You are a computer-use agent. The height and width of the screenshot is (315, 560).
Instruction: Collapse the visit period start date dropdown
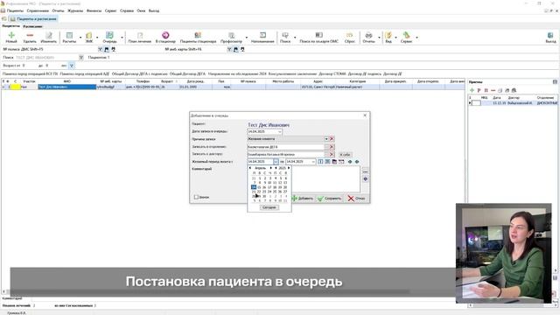[276, 162]
